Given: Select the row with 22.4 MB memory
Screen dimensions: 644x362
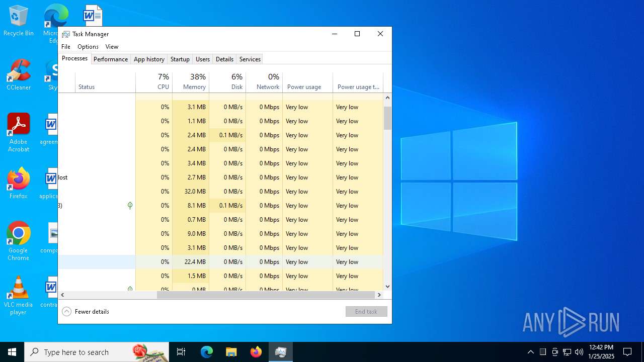Looking at the screenshot, I should click(x=220, y=262).
